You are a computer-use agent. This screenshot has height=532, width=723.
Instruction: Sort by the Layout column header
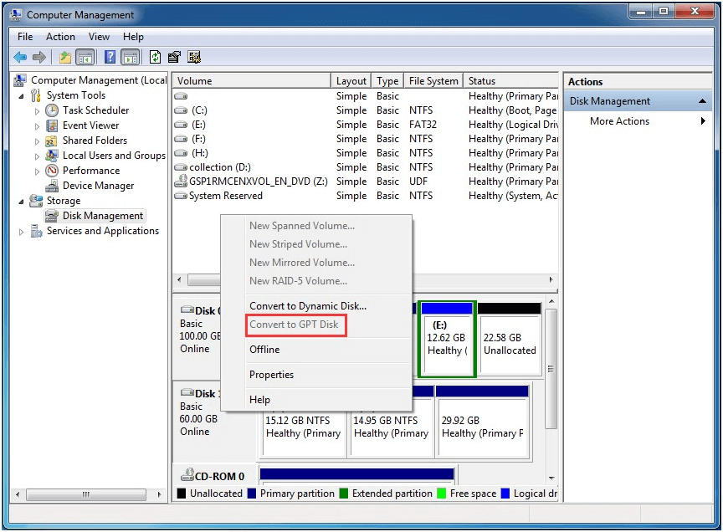[x=351, y=81]
